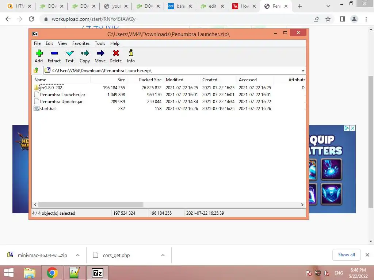Open the File menu
Screen dimensions: 374x280
37,43
